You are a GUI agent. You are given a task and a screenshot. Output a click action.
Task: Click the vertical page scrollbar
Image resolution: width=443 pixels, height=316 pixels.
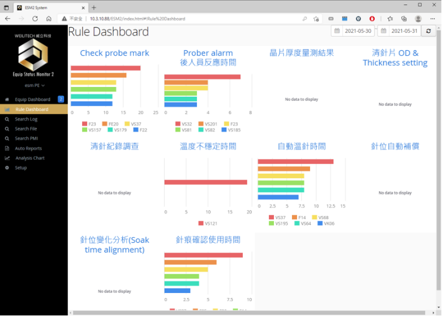[x=439, y=160]
